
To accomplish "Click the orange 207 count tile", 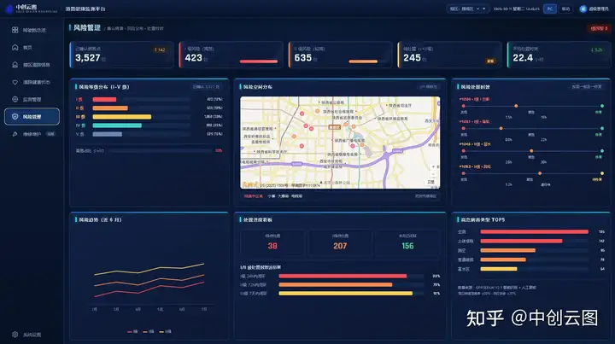I will 340,243.
